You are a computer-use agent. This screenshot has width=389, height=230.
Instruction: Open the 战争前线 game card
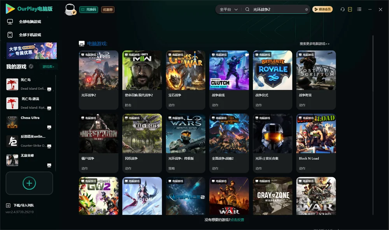pyautogui.click(x=229, y=80)
